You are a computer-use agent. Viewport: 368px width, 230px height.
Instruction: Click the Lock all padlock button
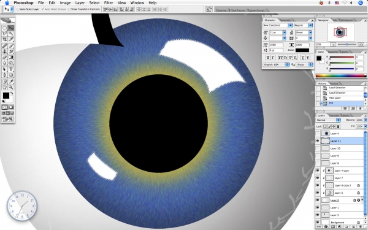tap(338, 126)
